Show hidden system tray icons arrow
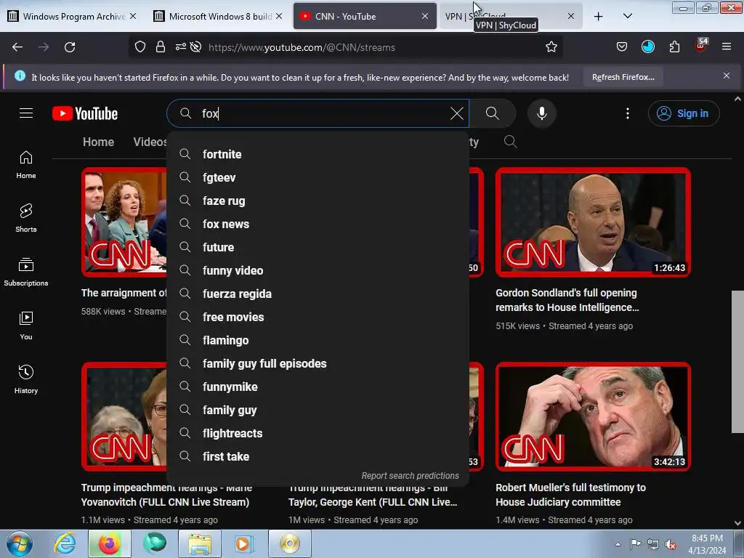This screenshot has width=744, height=558. [618, 544]
